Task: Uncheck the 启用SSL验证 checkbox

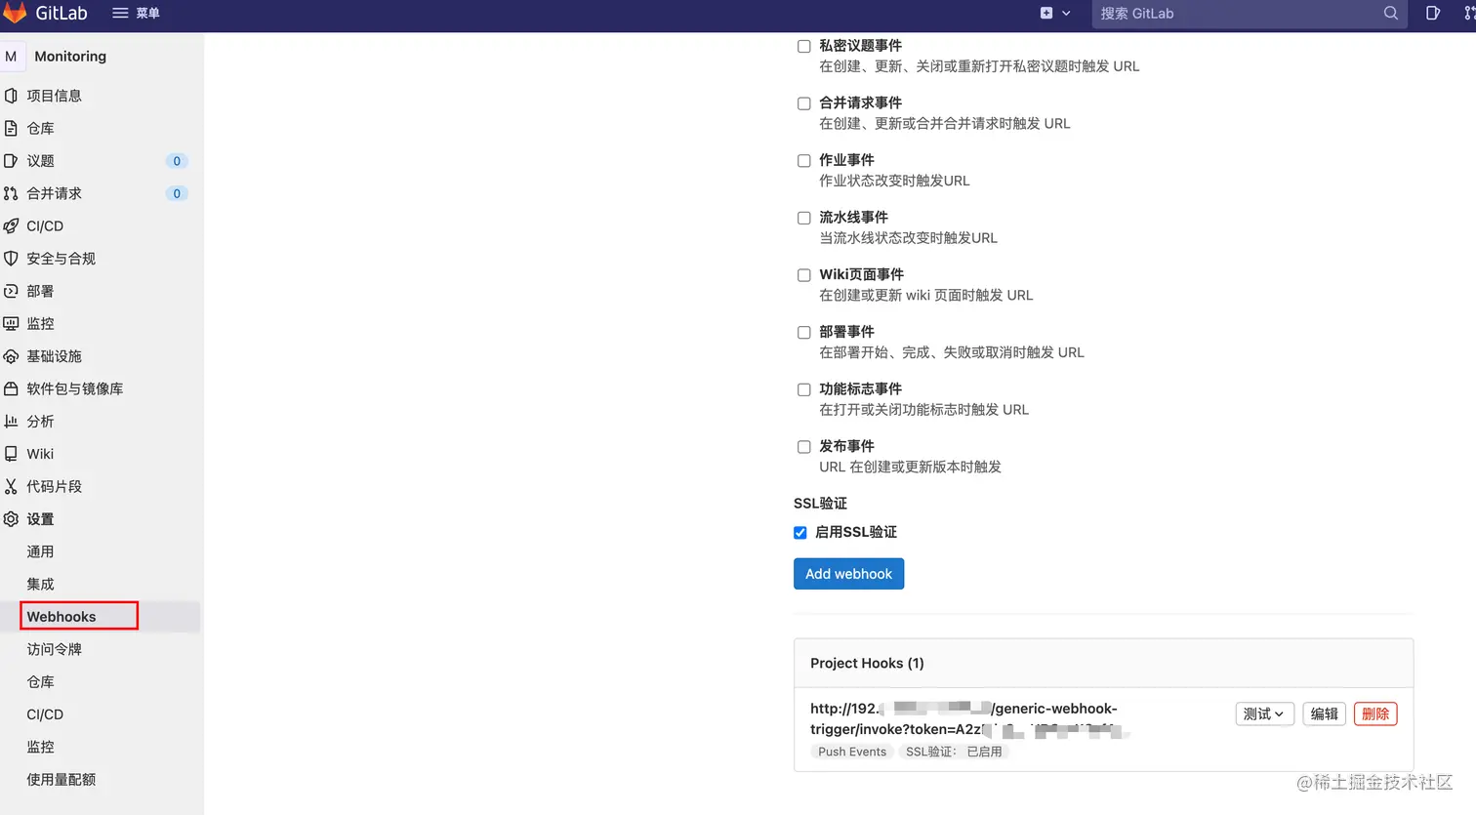Action: tap(799, 533)
